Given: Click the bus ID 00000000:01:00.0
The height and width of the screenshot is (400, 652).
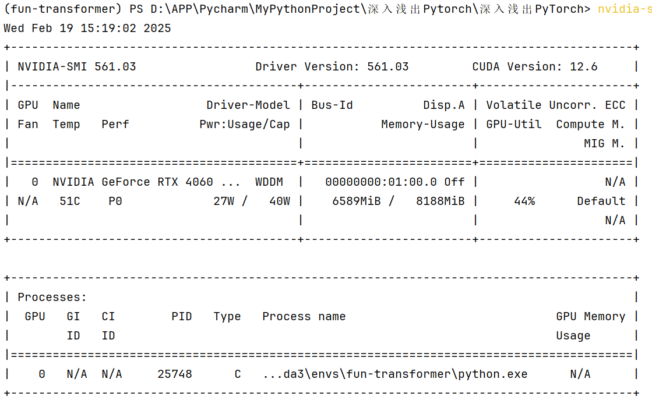Looking at the screenshot, I should click(381, 182).
